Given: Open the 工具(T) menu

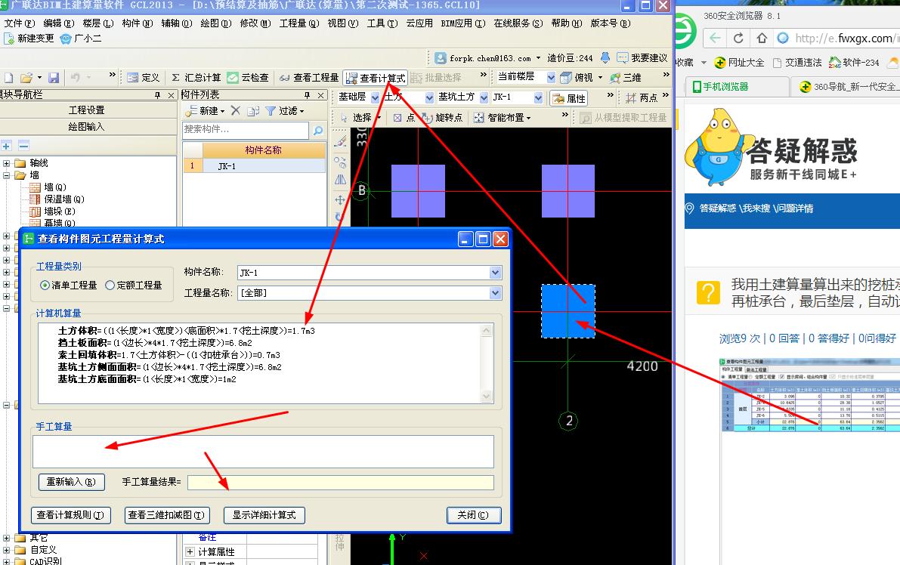Looking at the screenshot, I should tap(382, 23).
